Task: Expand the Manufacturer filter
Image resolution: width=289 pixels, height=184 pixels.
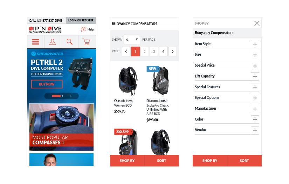Action: pos(255,109)
